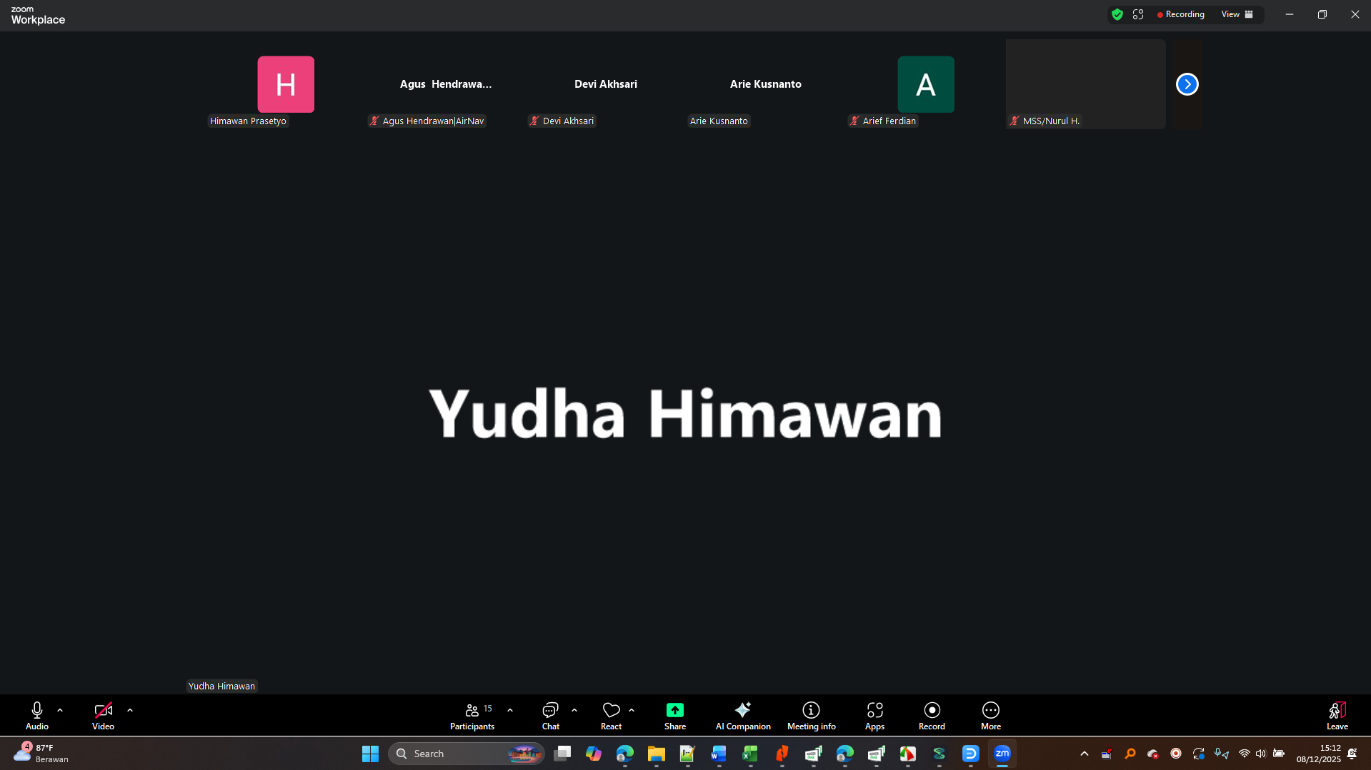Expand audio settings arrow next to Audio
This screenshot has height=770, width=1371.
(60, 710)
